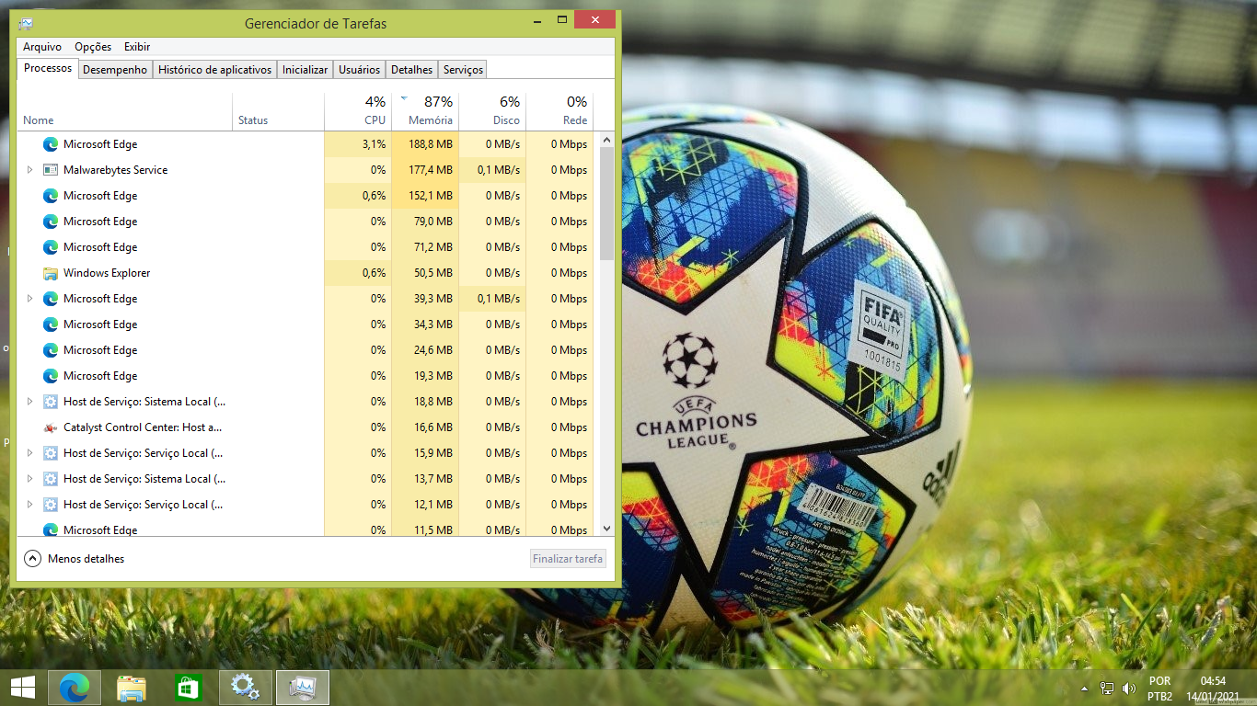Image resolution: width=1257 pixels, height=706 pixels.
Task: Switch to the Detalhes tab
Action: point(411,70)
